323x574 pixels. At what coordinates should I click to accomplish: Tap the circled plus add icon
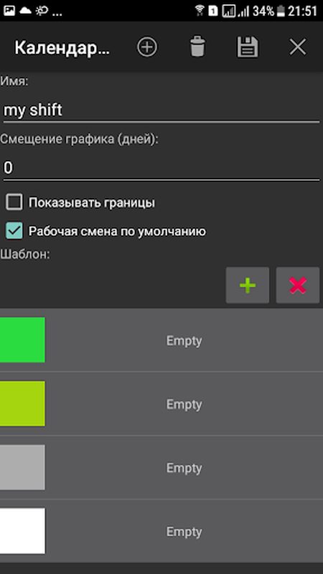click(147, 47)
